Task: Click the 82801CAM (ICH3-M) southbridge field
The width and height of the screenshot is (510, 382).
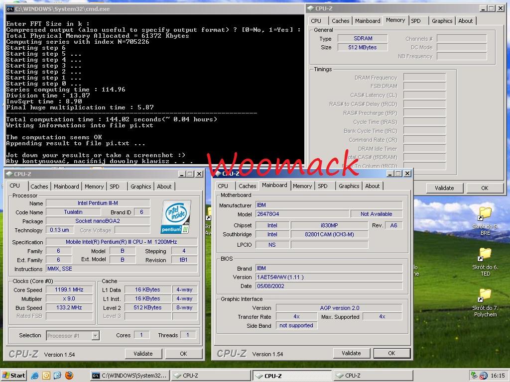Action: (329, 234)
